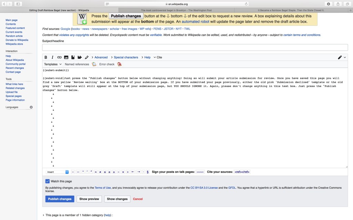353x220 pixels.
Task: Switch to the Washington Post bagel tab
Action: (176, 10)
